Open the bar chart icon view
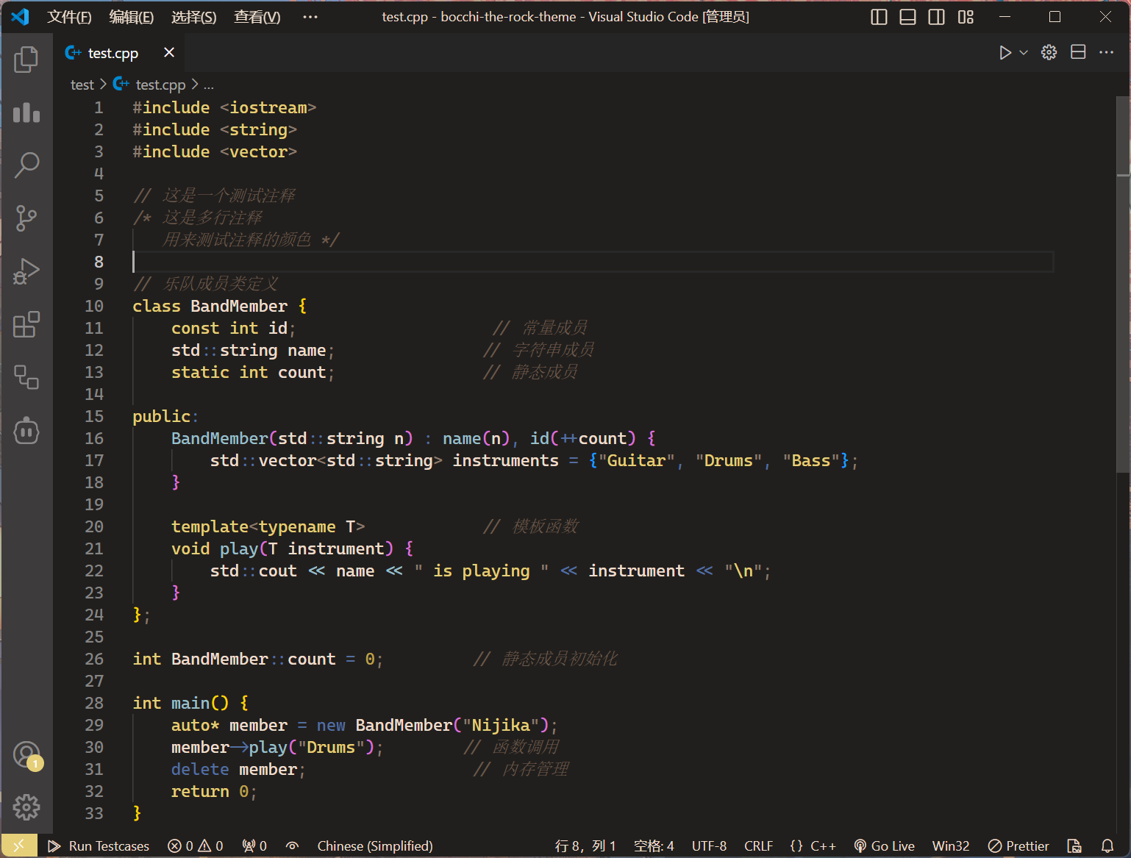Screen dimensions: 1131x858 pyautogui.click(x=26, y=112)
